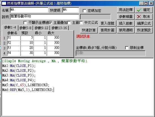The height and width of the screenshot is (117, 155).
Task: Tick the 限制坐標 checkbox
Action: pos(127,48)
